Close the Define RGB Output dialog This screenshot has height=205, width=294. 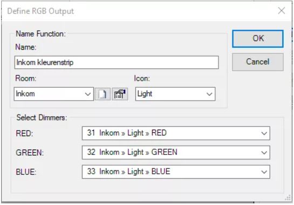click(282, 11)
